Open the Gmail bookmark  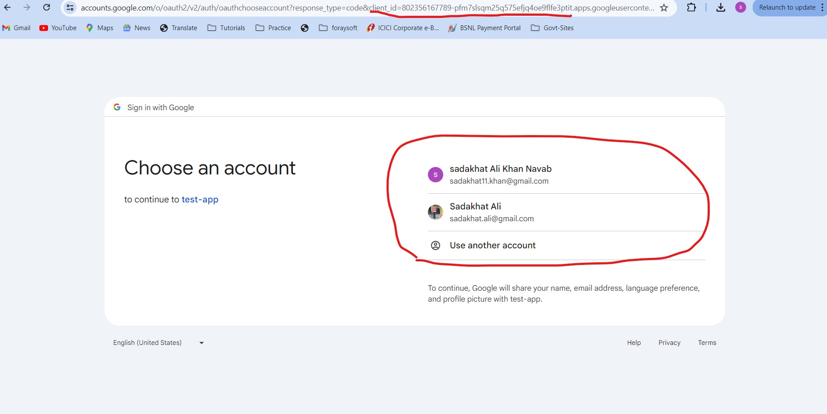click(x=17, y=28)
